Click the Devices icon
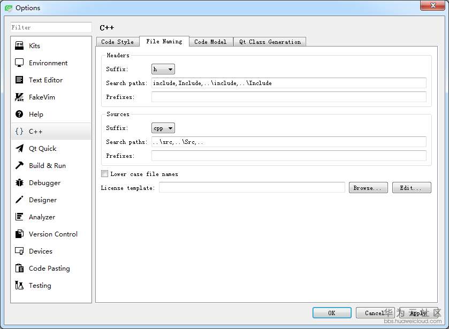 click(19, 251)
